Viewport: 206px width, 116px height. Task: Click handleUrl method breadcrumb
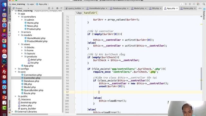point(90,13)
